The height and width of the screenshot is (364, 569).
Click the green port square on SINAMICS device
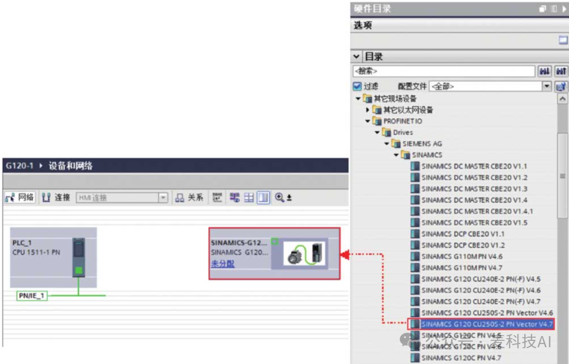coord(274,241)
